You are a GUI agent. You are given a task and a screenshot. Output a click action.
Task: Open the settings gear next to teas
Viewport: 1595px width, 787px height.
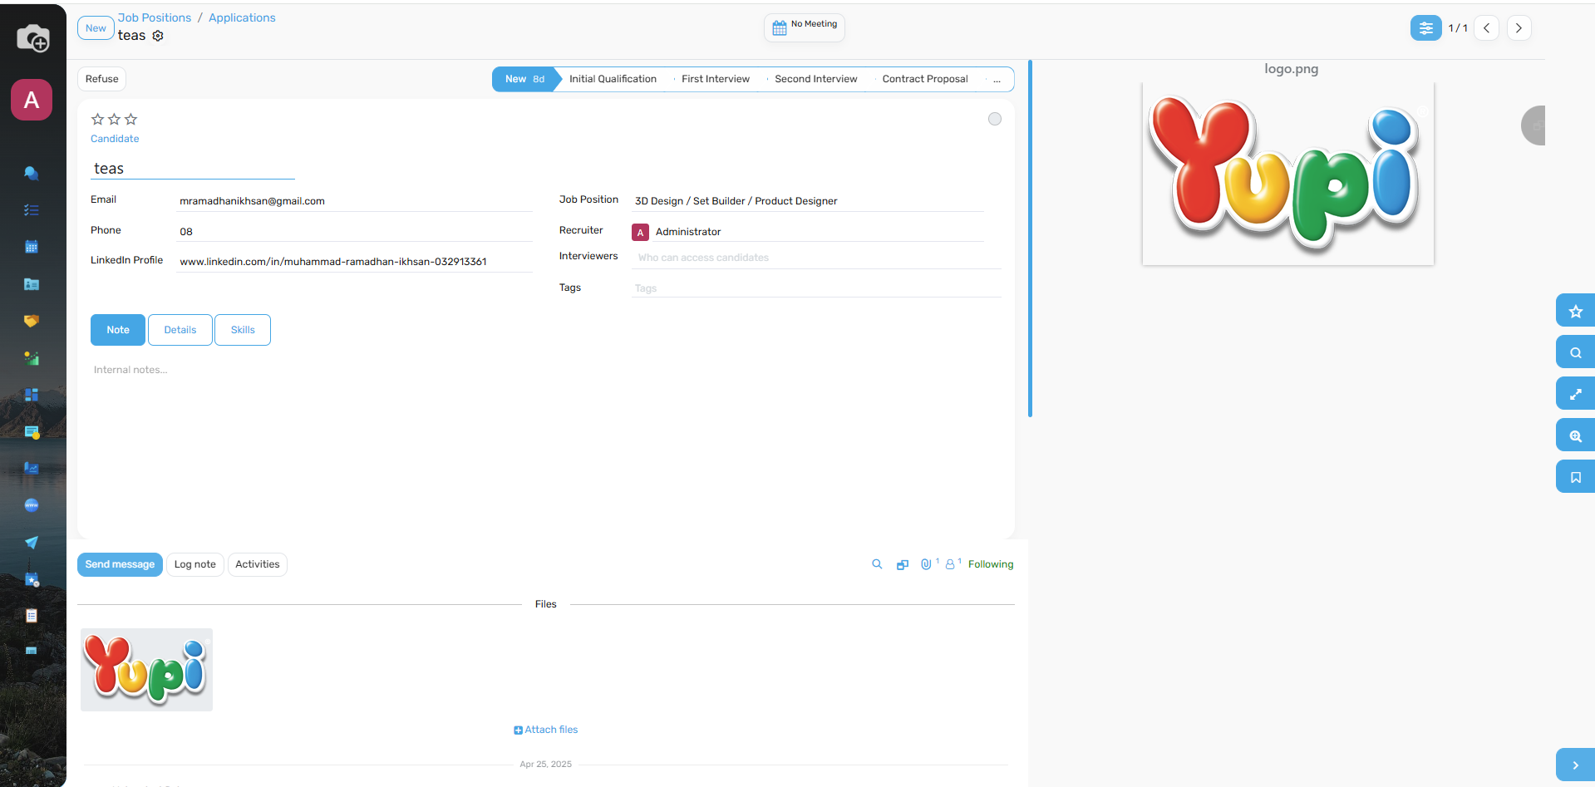tap(158, 36)
